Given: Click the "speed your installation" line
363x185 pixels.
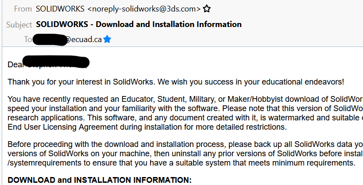Looking at the screenshot, I should coord(185,108).
